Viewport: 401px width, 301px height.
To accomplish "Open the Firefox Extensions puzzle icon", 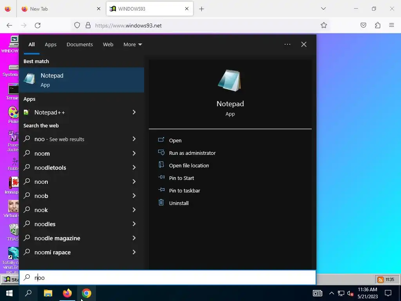I will pyautogui.click(x=378, y=25).
